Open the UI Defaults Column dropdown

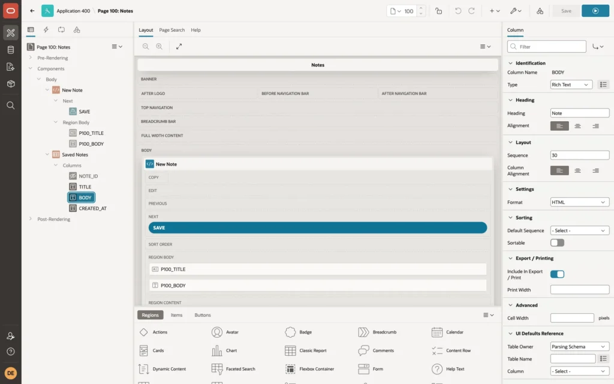(580, 371)
